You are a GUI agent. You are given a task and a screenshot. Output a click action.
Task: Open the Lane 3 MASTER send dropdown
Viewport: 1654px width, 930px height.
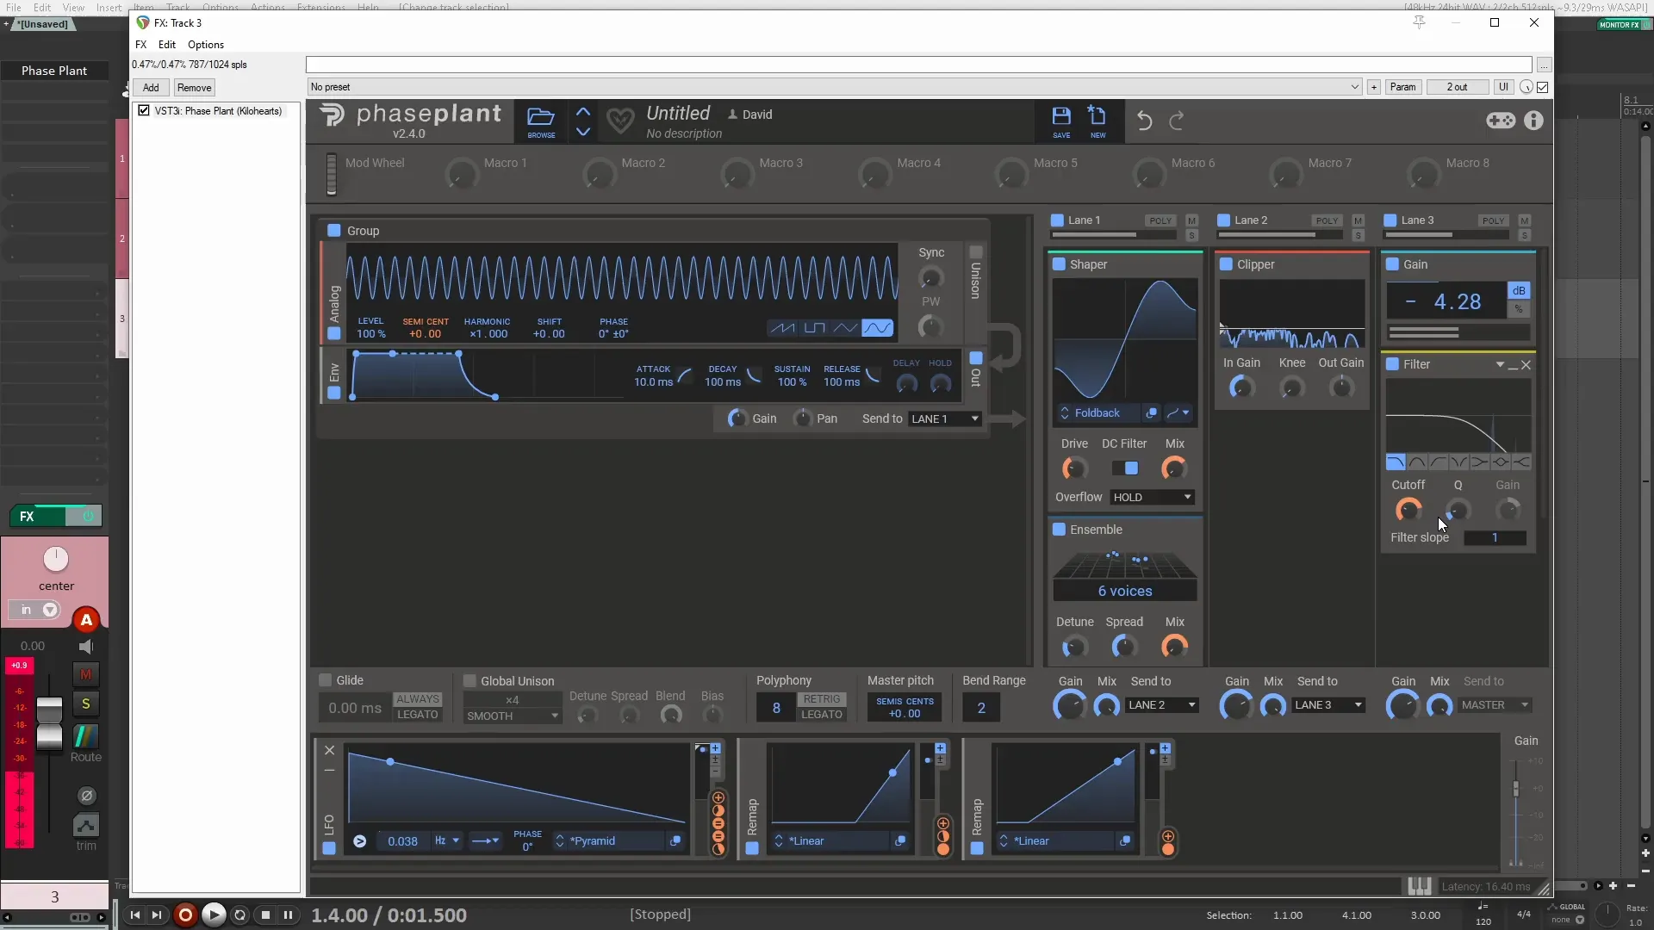[x=1495, y=705]
